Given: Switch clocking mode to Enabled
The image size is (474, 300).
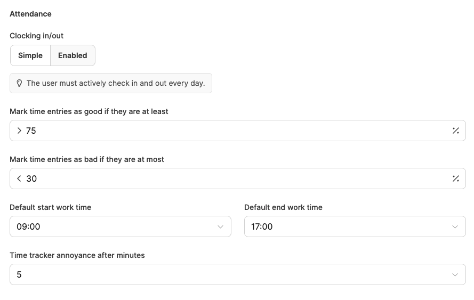Looking at the screenshot, I should (73, 55).
